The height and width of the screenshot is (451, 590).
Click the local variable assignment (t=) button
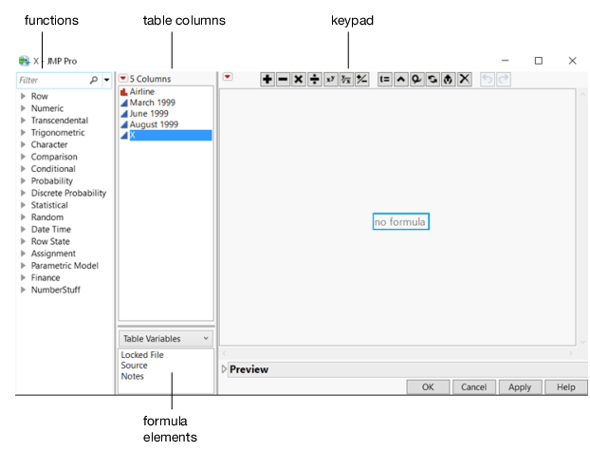[x=384, y=80]
